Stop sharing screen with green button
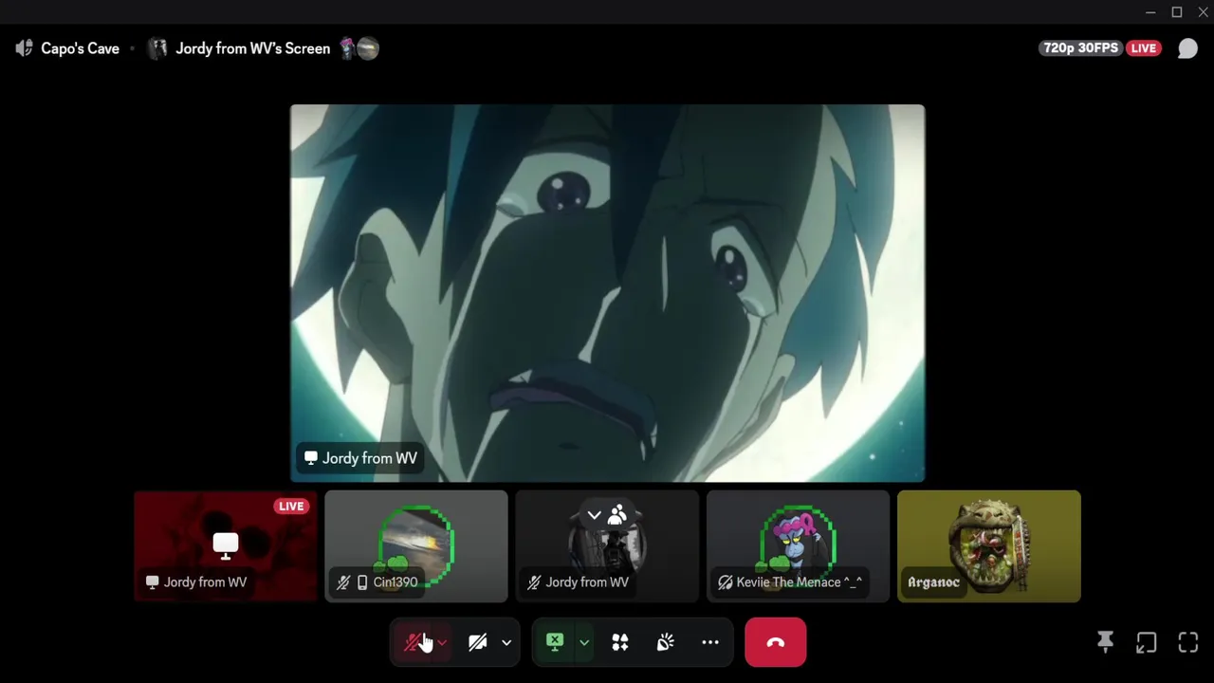The image size is (1214, 683). tap(555, 642)
